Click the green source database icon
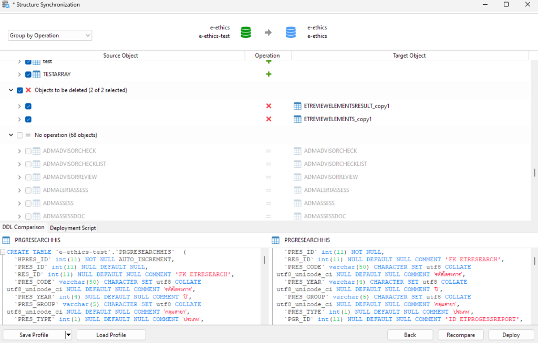This screenshot has height=343, width=538. pyautogui.click(x=245, y=32)
